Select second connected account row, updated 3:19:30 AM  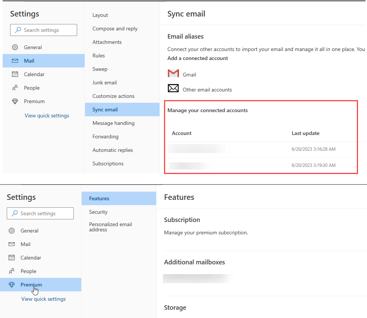262,165
